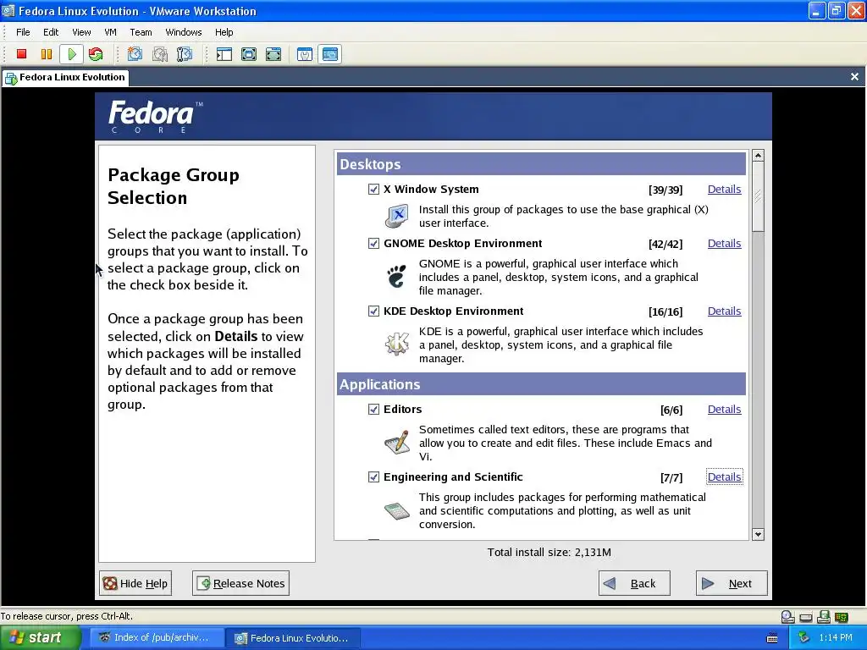Click the Reset VM toolbar icon
This screenshot has width=867, height=650.
click(x=96, y=54)
